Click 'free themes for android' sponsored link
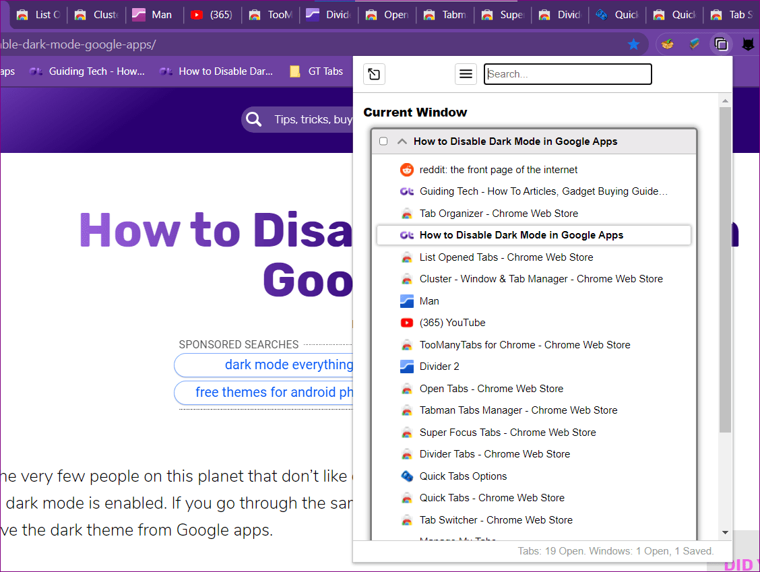This screenshot has height=572, width=760. click(274, 392)
